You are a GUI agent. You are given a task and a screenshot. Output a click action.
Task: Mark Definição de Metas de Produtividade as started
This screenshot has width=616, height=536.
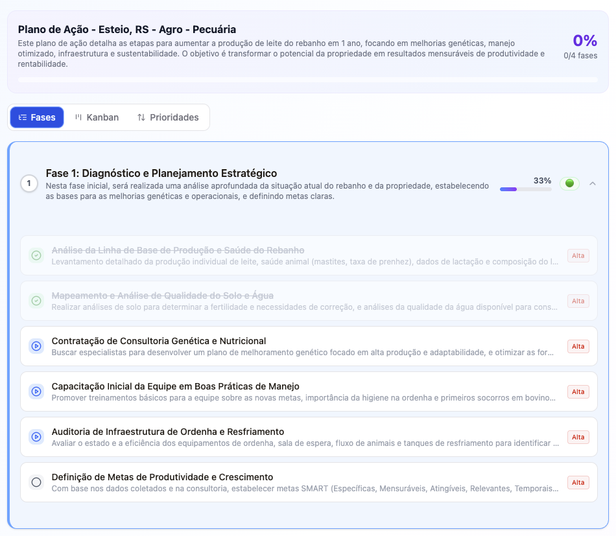(36, 482)
